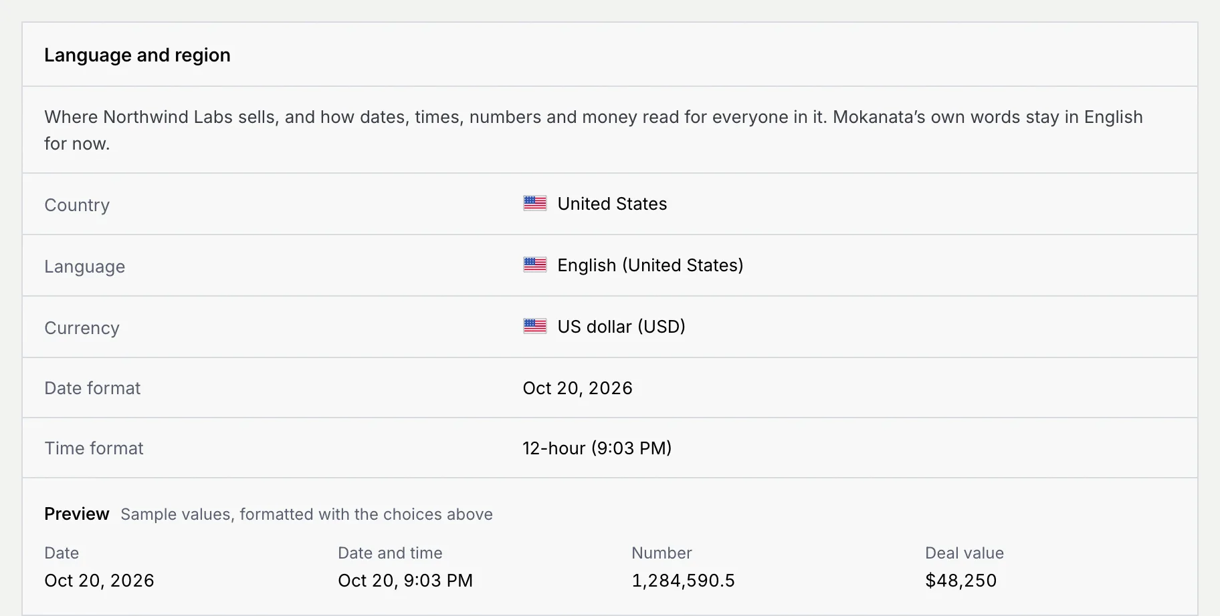Click the flag icon in the Language row
The image size is (1220, 616).
[x=534, y=265]
